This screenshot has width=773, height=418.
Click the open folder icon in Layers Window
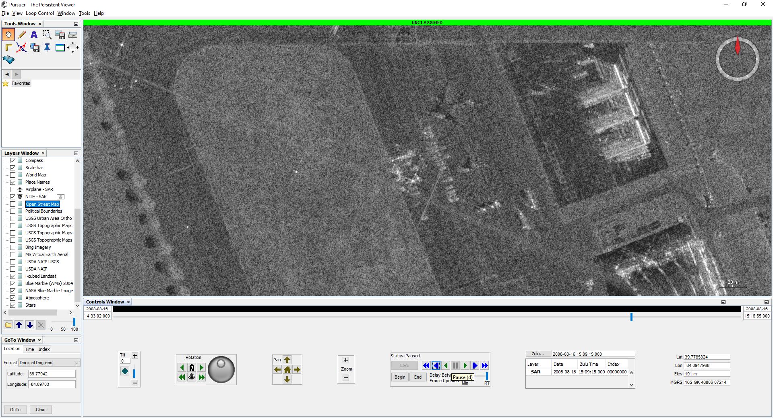click(8, 325)
